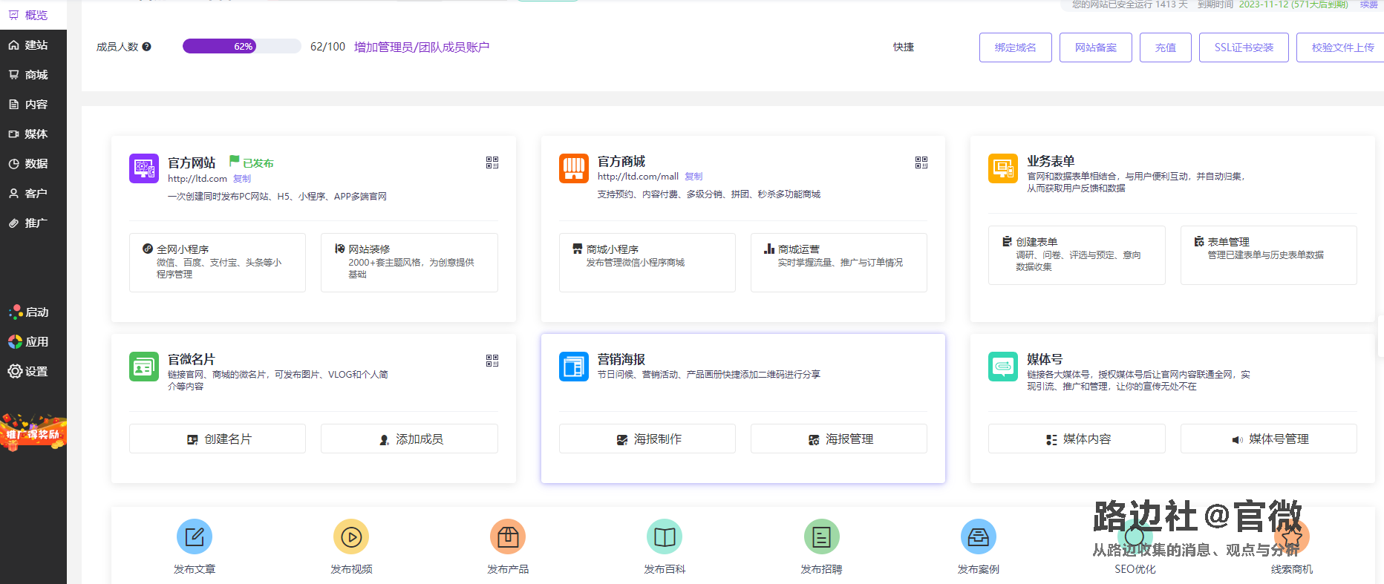Image resolution: width=1384 pixels, height=584 pixels.
Task: Open the 发布招聘 recruitment icon
Action: 821,537
